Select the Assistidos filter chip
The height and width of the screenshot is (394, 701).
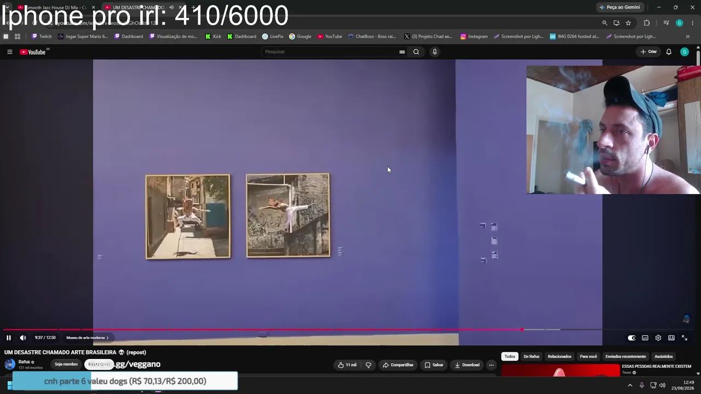(x=664, y=356)
